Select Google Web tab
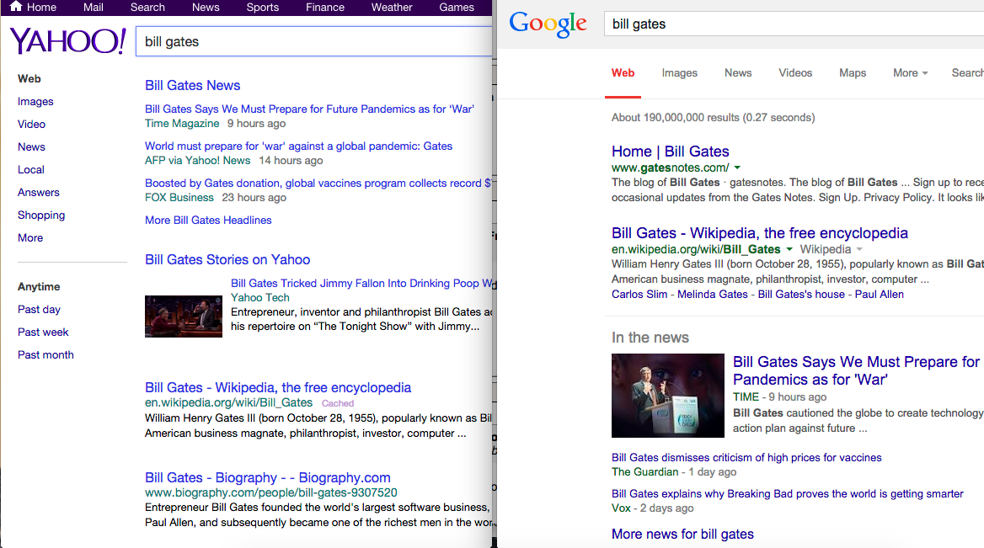The image size is (984, 548). (623, 72)
